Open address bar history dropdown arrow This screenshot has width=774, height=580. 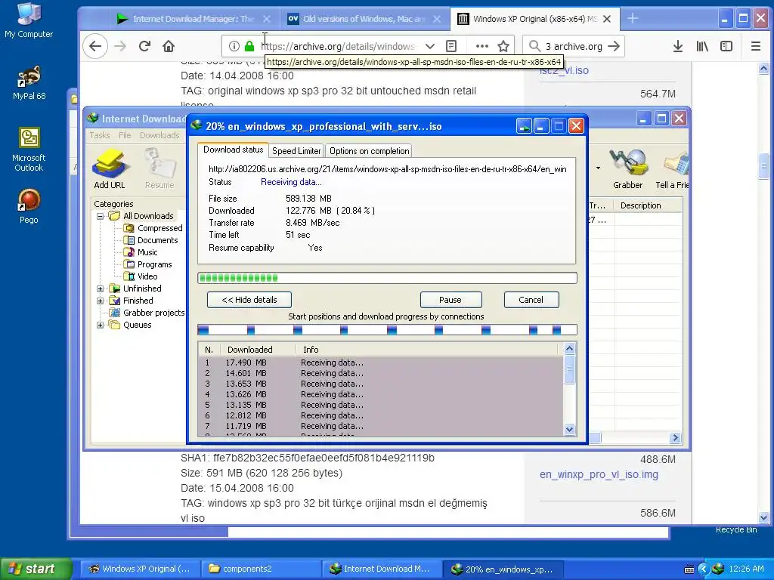tap(430, 46)
